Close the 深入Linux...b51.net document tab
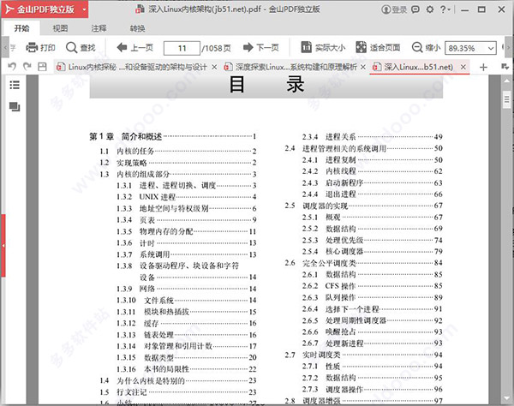The image size is (514, 406). pos(463,67)
